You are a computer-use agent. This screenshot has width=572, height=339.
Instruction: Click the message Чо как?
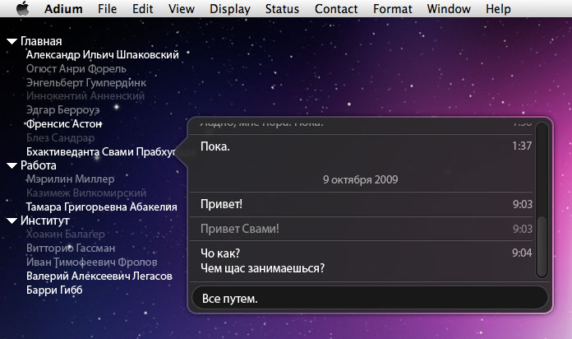pos(225,253)
